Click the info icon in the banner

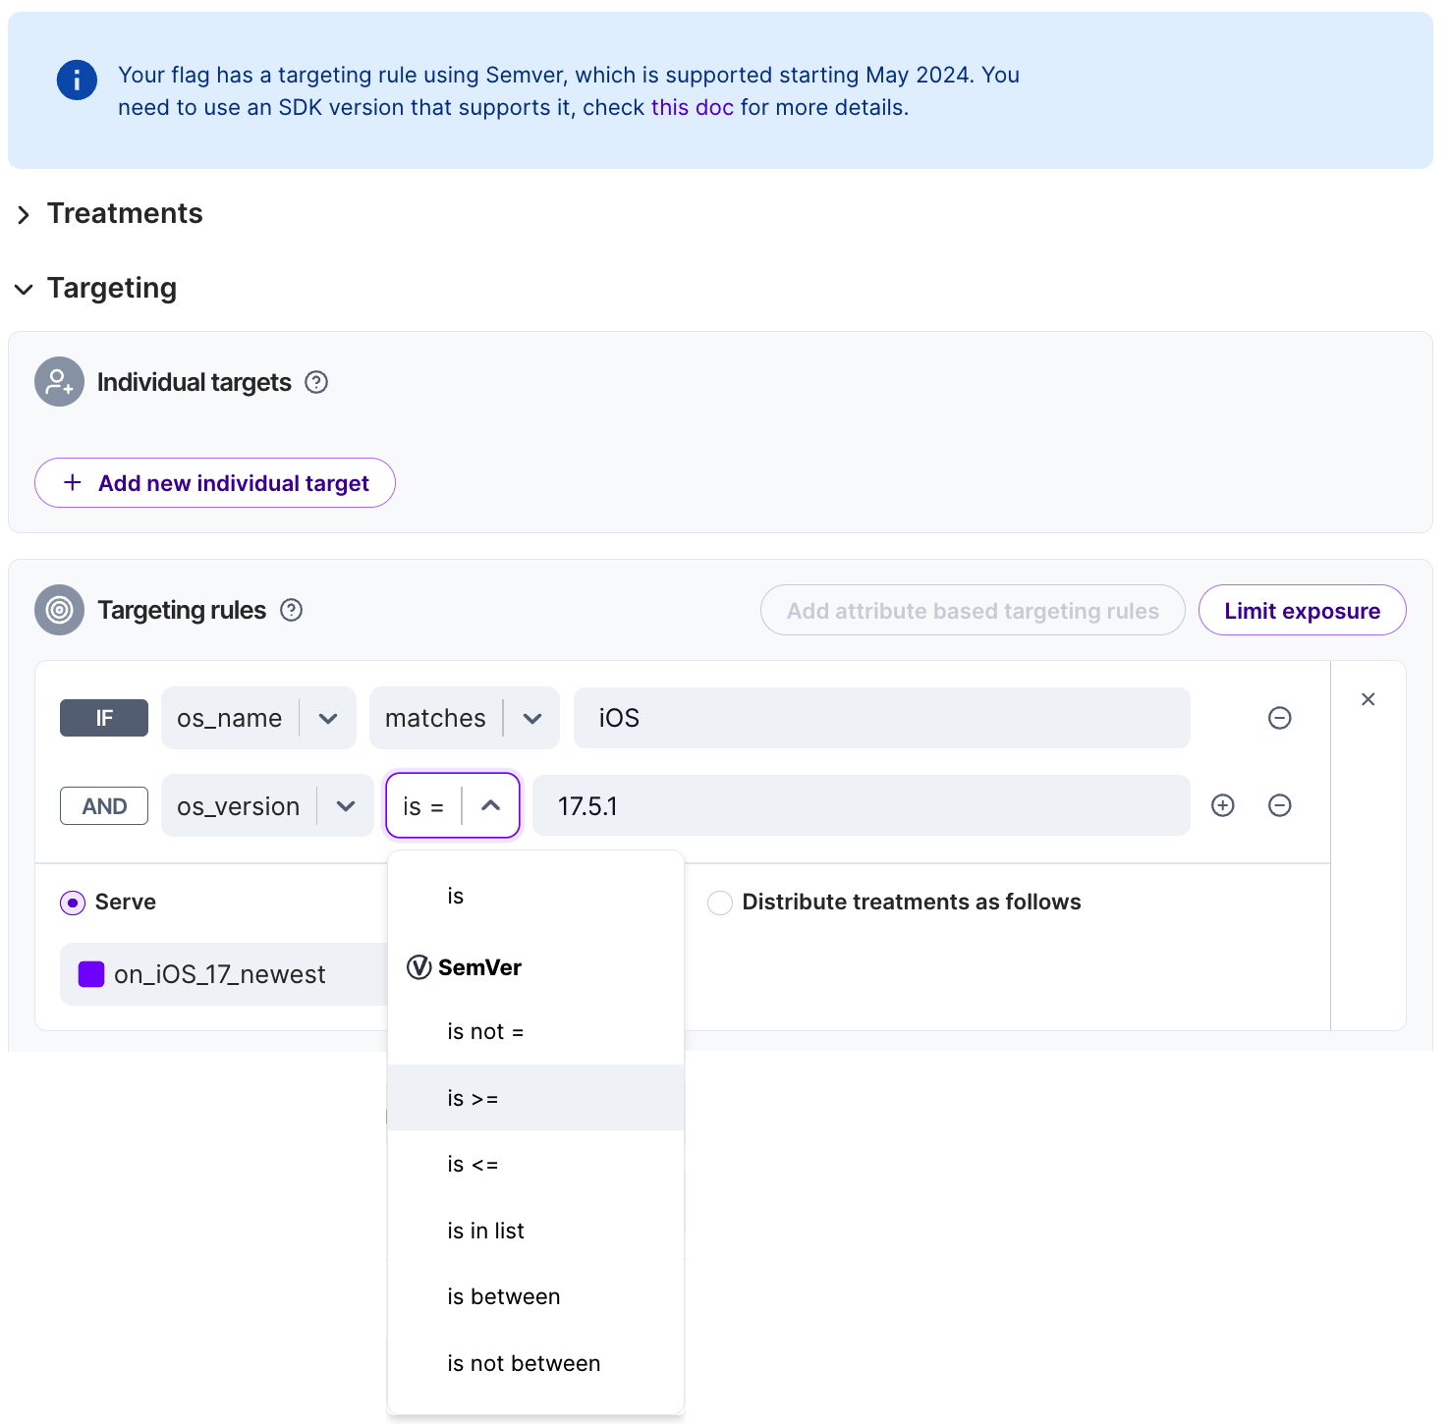tap(77, 80)
